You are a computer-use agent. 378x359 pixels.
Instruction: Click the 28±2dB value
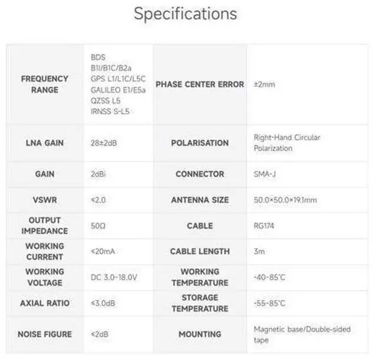tap(104, 143)
